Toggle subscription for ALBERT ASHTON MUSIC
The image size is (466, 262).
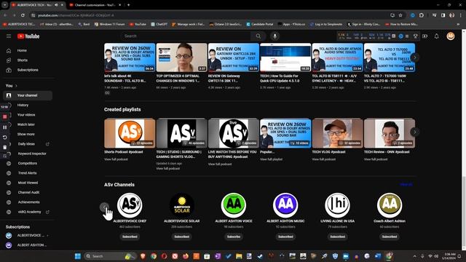[285, 237]
